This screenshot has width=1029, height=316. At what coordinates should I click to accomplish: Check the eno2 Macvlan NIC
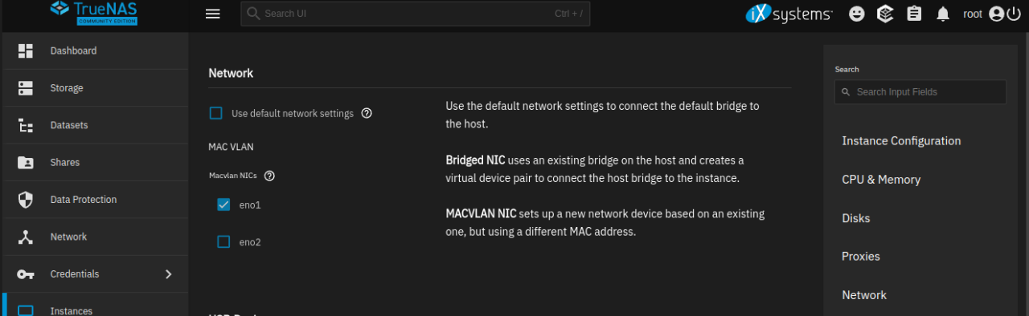click(x=223, y=241)
